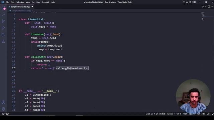Click 'temp = self.head' on line 12

(43, 38)
